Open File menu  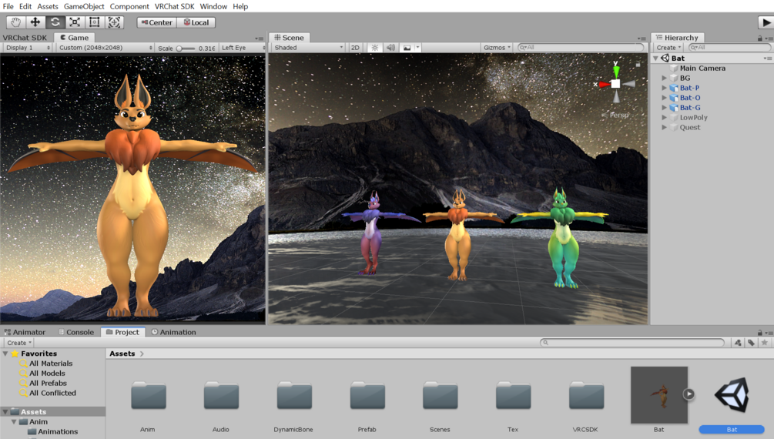click(8, 6)
